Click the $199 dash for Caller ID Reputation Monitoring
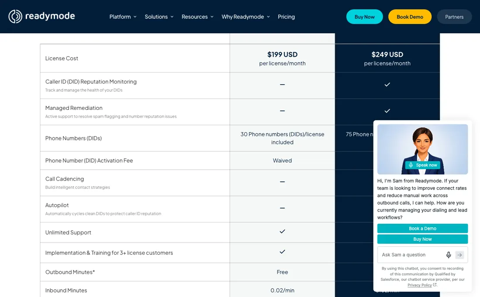Screen dimensions: 480x297 coord(282,85)
